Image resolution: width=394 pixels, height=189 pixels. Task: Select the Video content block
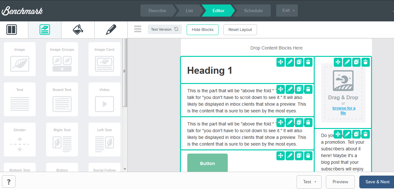pos(104,99)
